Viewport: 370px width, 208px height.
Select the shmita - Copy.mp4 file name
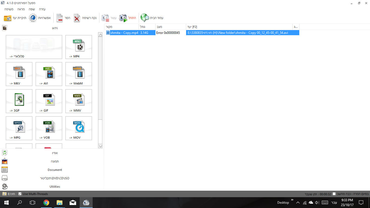pos(124,33)
